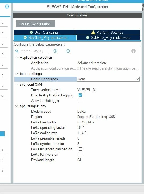Click the LoRa preamble length value 8
The height and width of the screenshot is (194, 144).
click(78, 138)
